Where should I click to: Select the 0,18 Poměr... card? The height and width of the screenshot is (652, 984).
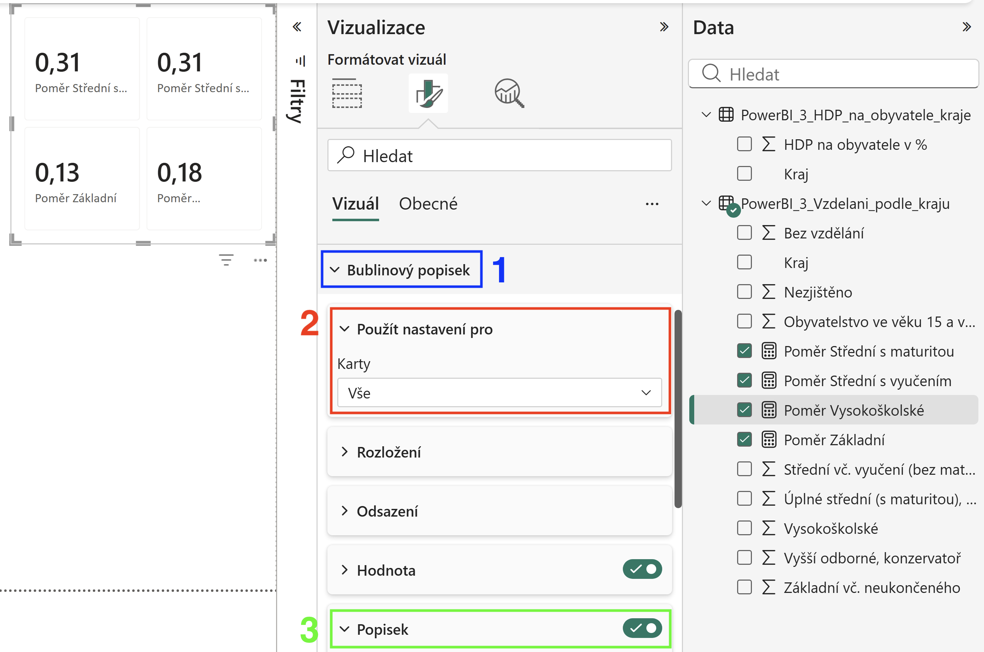click(x=204, y=179)
